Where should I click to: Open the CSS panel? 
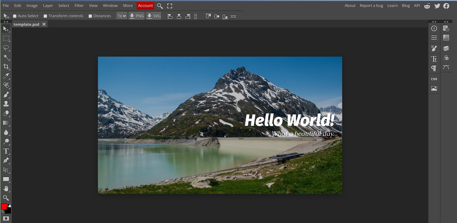click(x=434, y=79)
